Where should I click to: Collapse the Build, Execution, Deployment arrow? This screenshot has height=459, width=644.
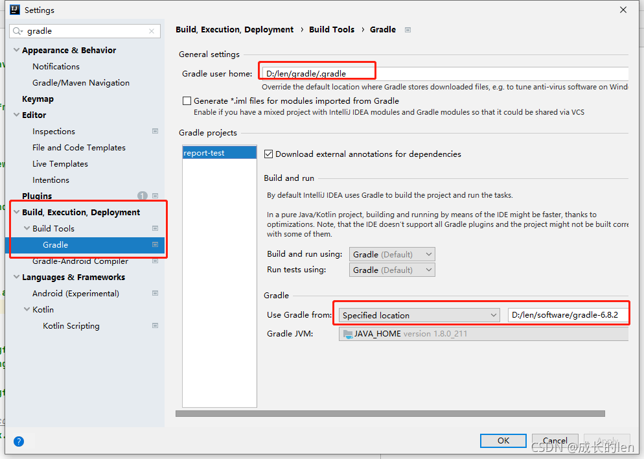coord(16,212)
